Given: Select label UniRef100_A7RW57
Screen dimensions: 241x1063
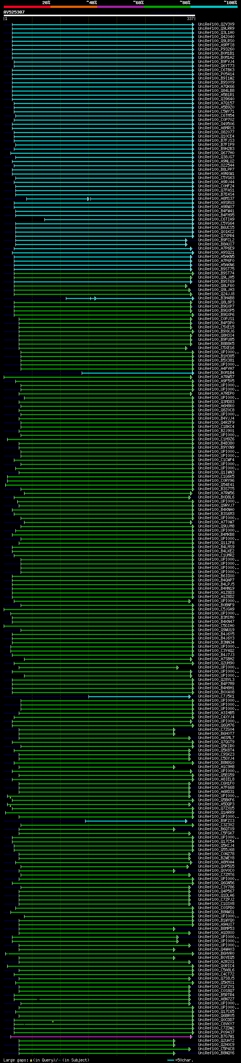Looking at the screenshot, I should click(216, 377).
